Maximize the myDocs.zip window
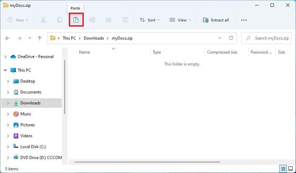Image resolution: width=296 pixels, height=173 pixels. point(272,5)
